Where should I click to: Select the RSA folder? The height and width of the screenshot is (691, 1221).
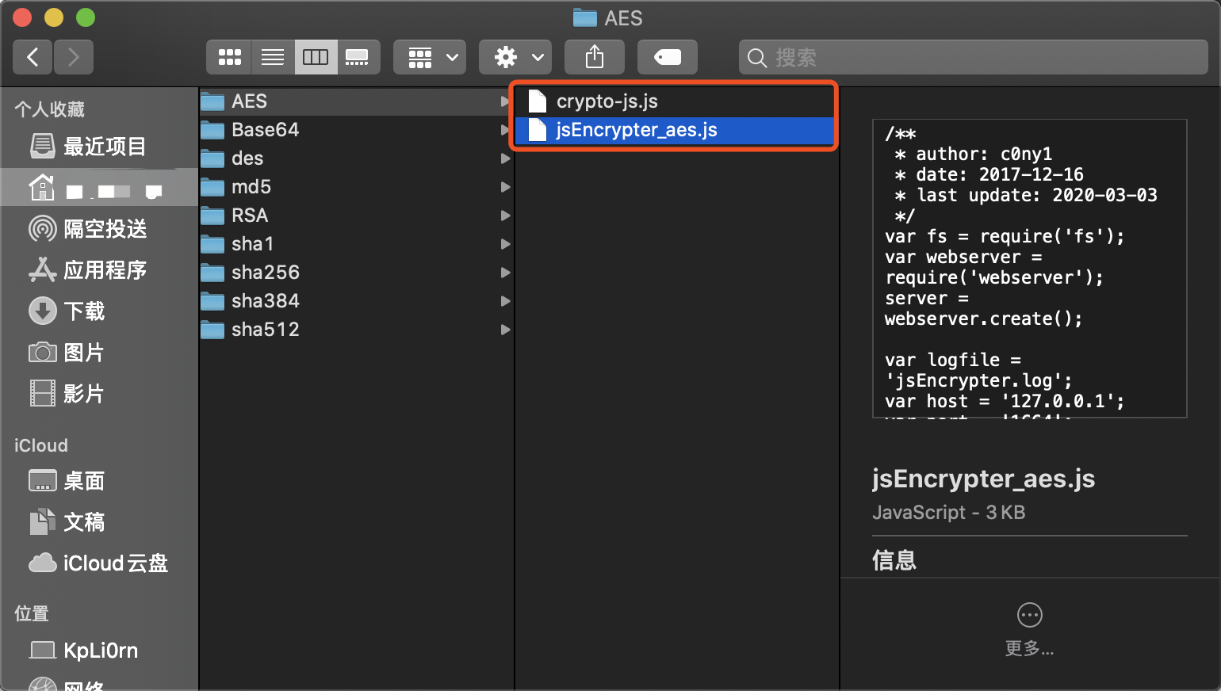[356, 216]
